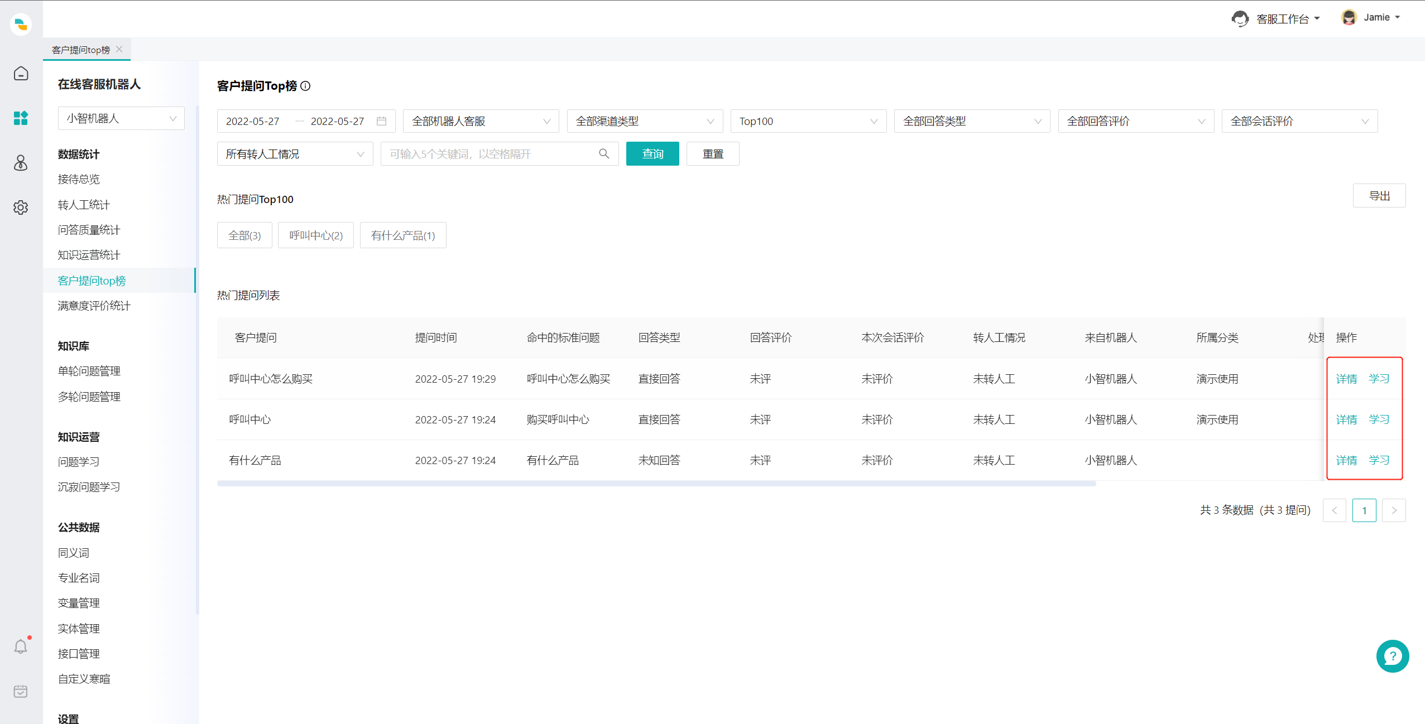The image size is (1425, 724).
Task: Open the 全部回答类型 dropdown
Action: click(972, 121)
